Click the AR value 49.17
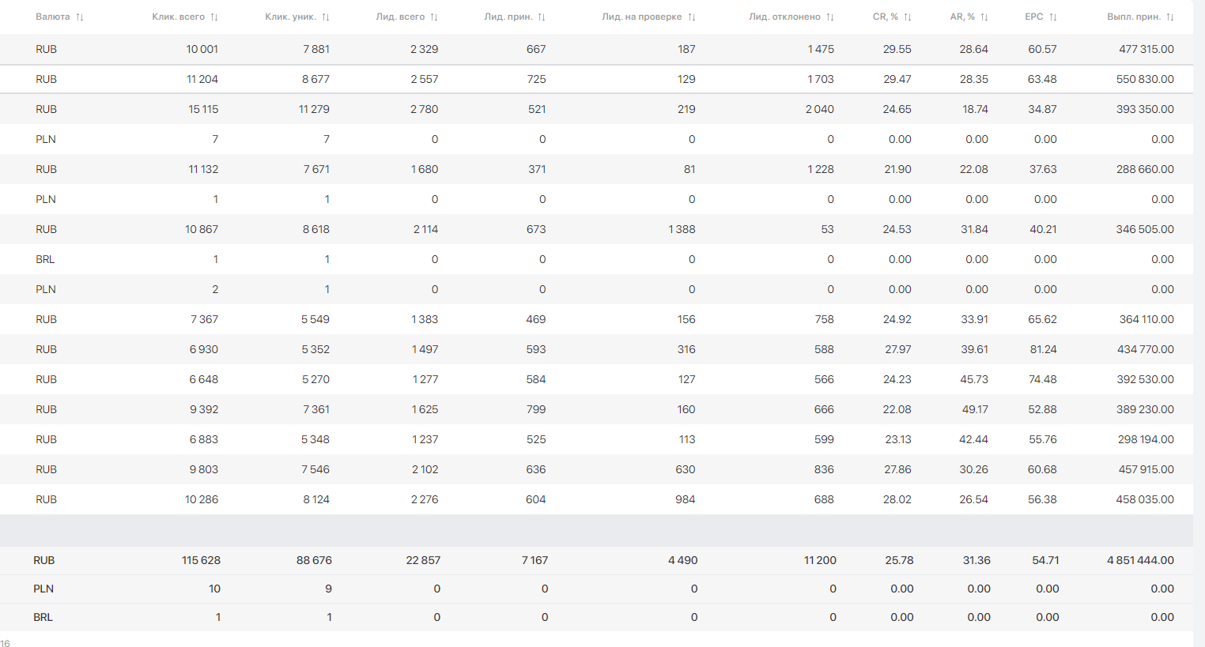 pos(974,409)
